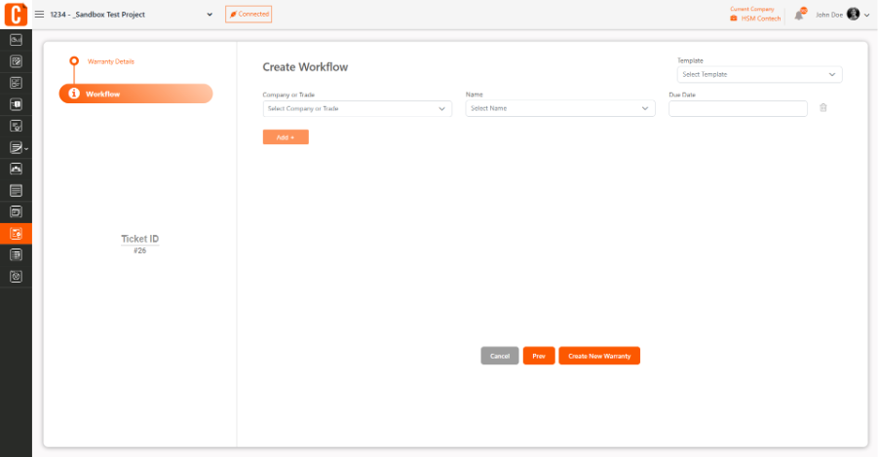
Task: Open the topmost sidebar chart icon
Action: 16,40
